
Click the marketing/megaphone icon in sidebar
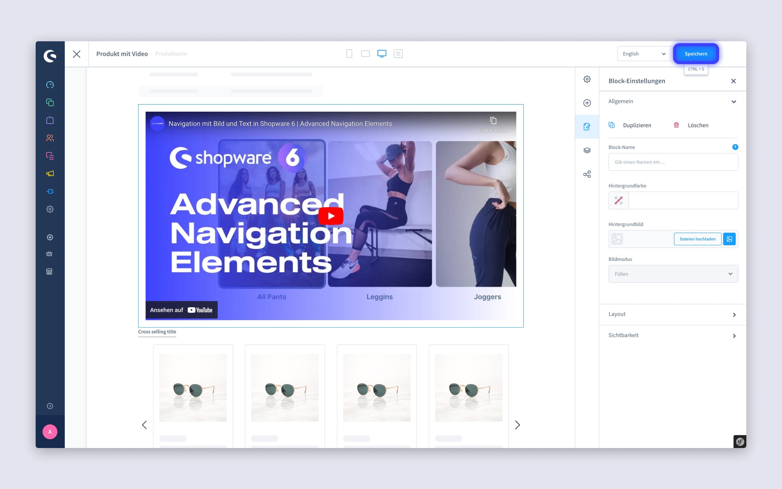50,174
